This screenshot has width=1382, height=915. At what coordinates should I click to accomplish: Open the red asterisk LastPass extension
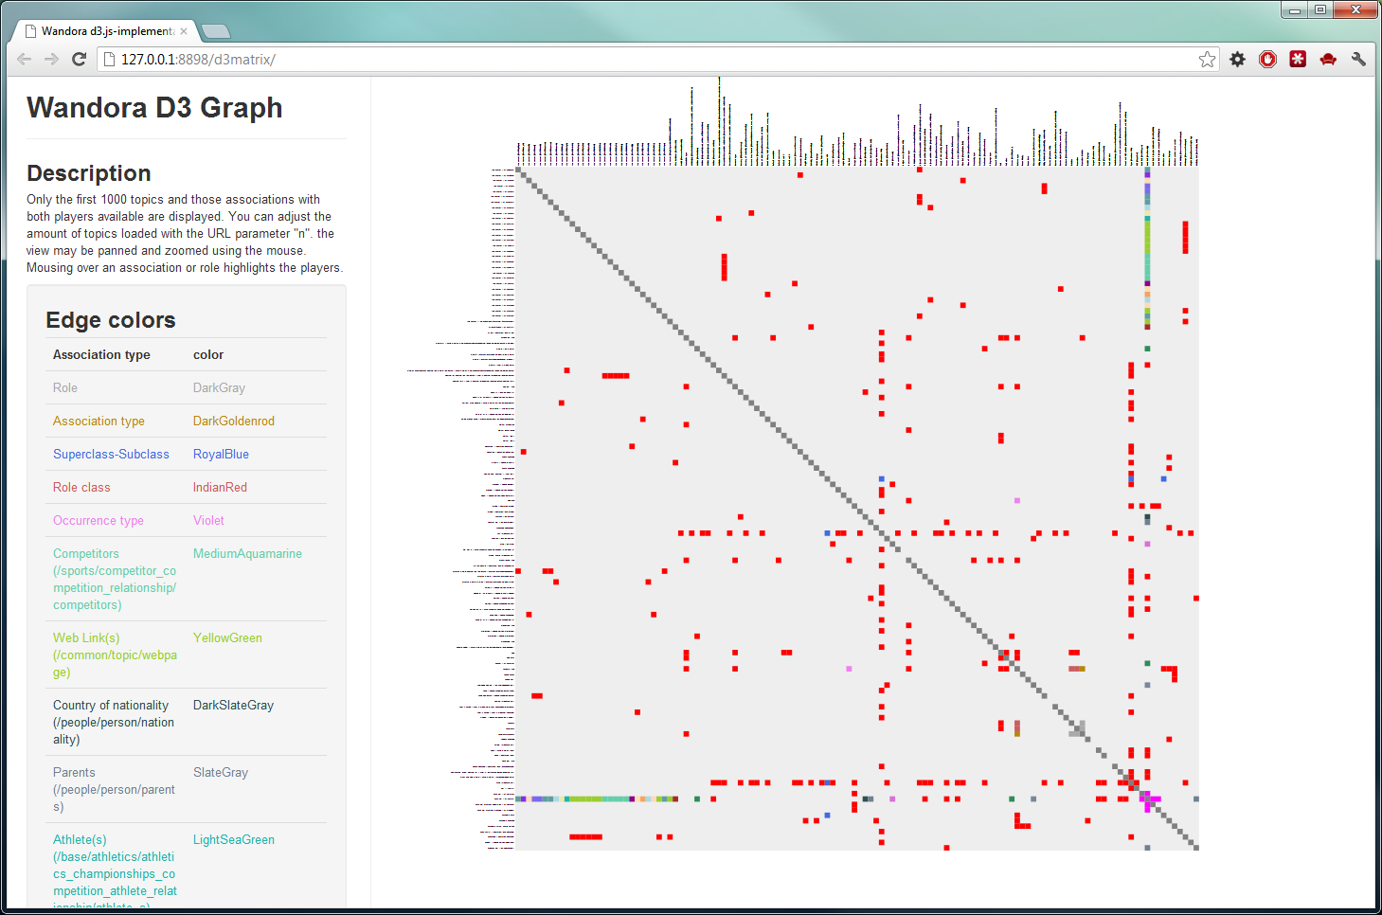[x=1298, y=60]
